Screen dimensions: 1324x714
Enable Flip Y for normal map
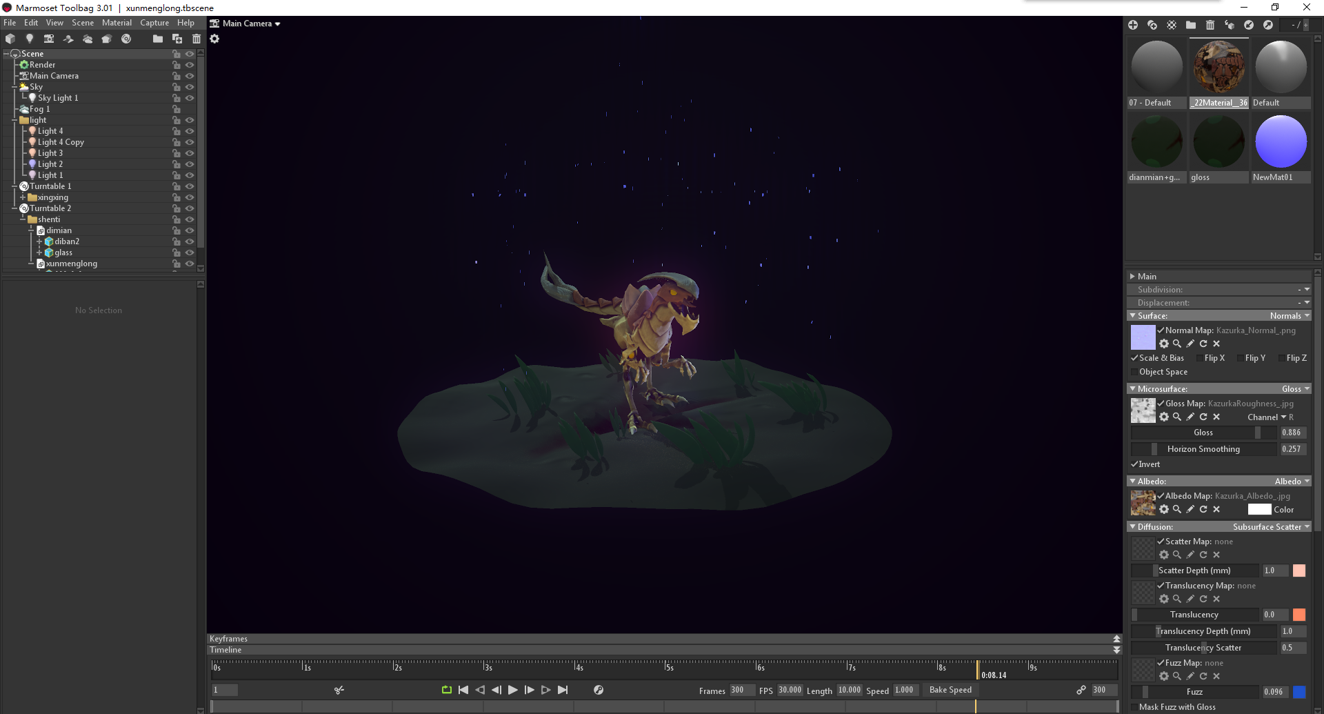coord(1241,358)
